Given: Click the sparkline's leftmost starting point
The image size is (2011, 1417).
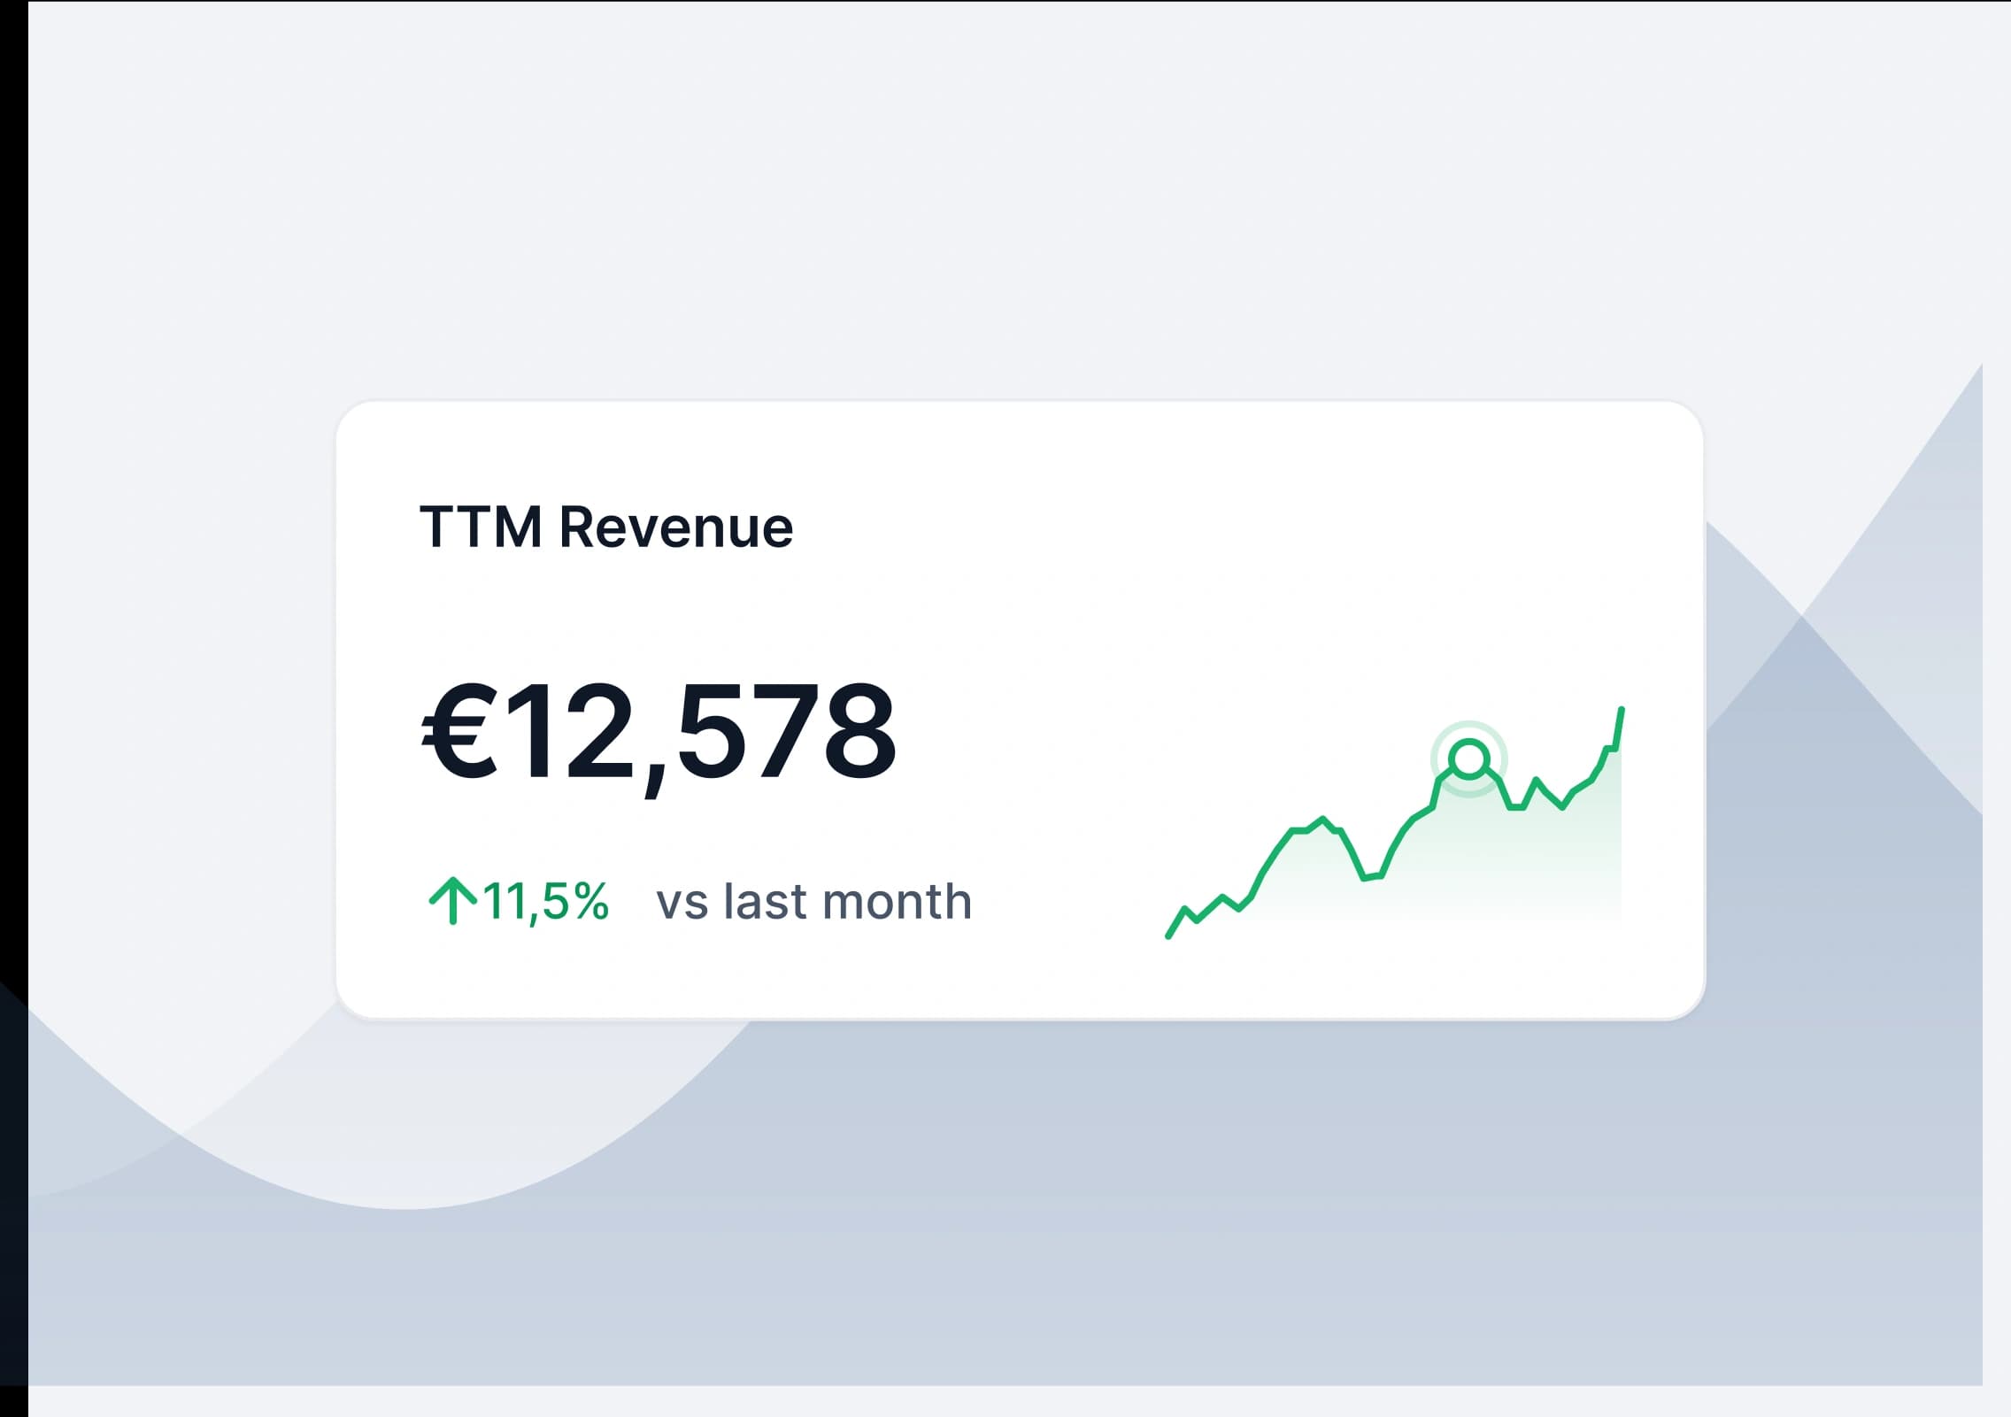Looking at the screenshot, I should [x=1169, y=936].
